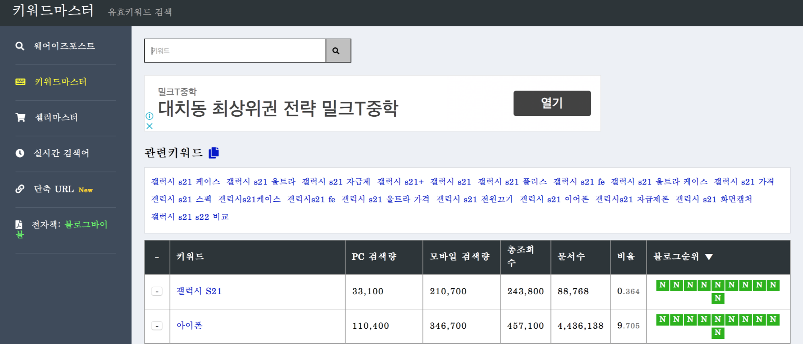Select related keyword 갤럭시 s21 울트라
803x344 pixels.
pyautogui.click(x=261, y=182)
